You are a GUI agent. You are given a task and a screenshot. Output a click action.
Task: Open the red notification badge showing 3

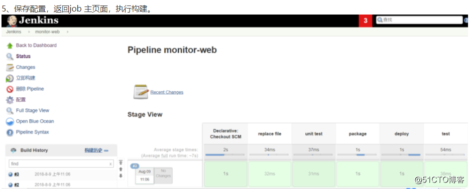366,21
